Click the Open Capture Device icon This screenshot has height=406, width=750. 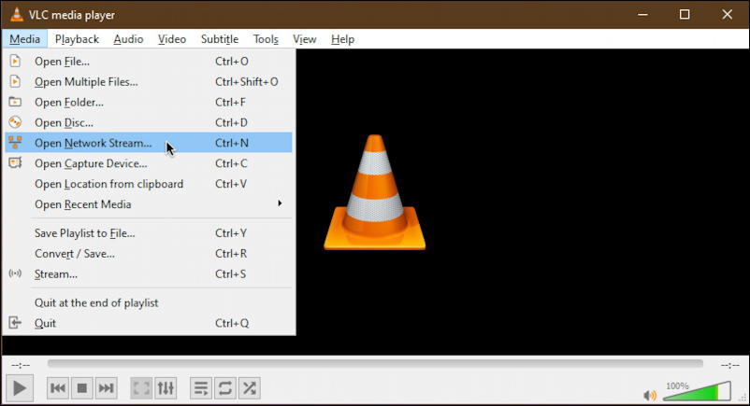click(15, 163)
